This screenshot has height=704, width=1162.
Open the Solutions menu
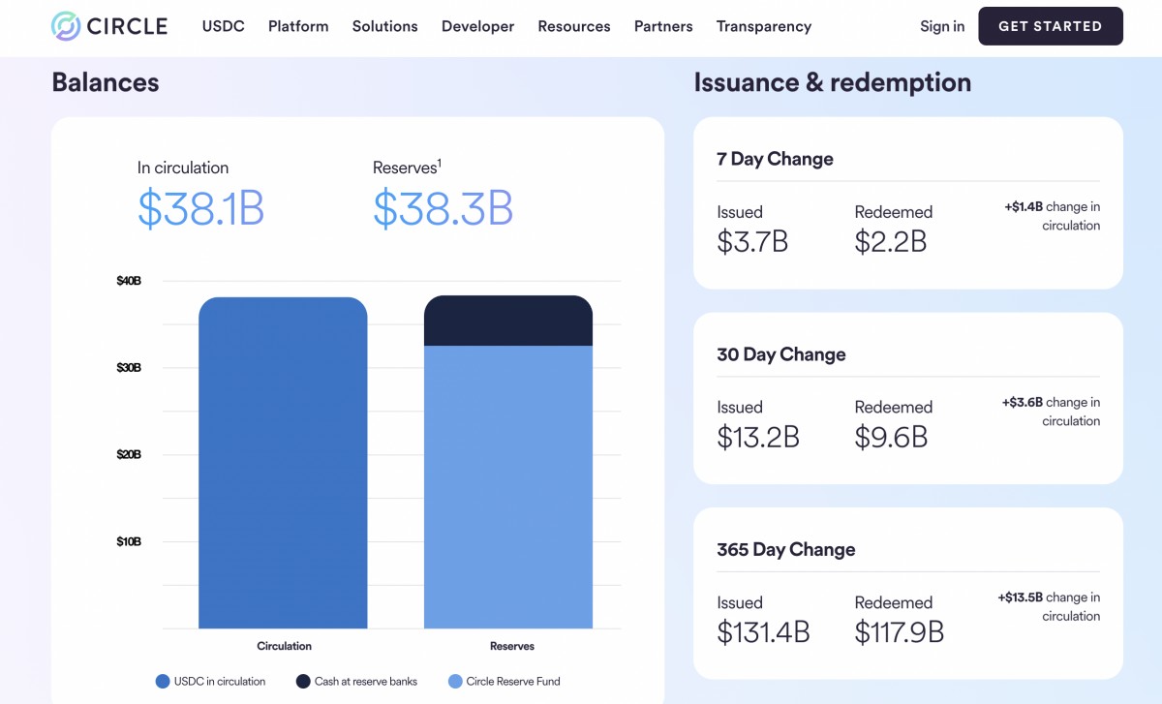[385, 26]
